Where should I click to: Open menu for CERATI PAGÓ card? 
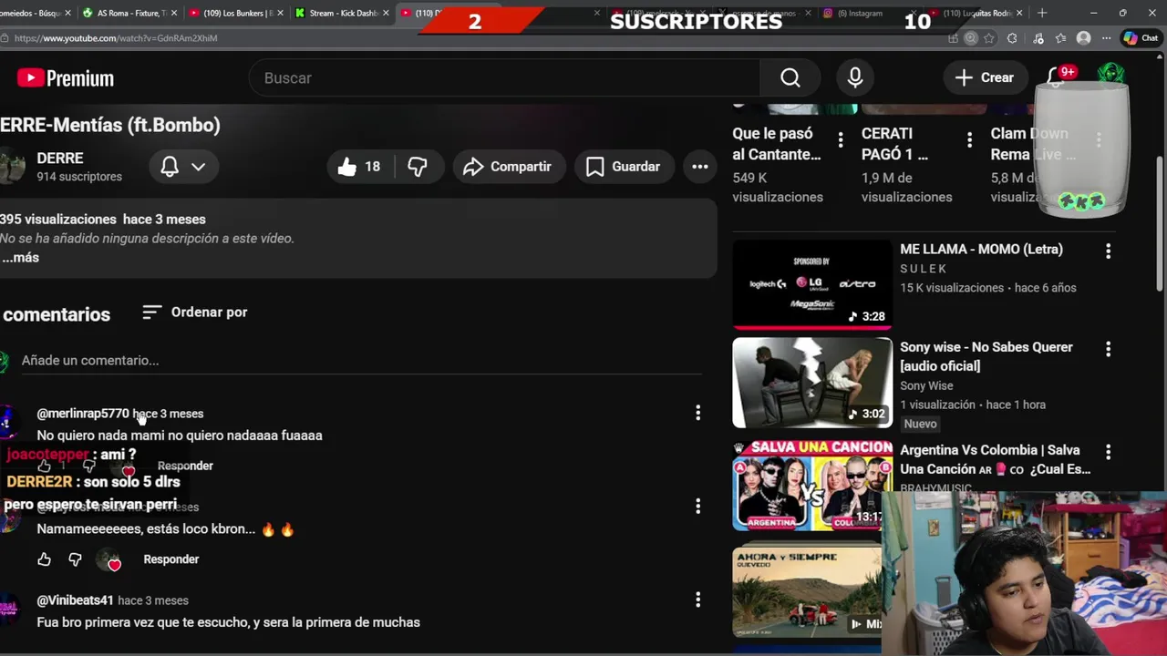[x=970, y=139]
